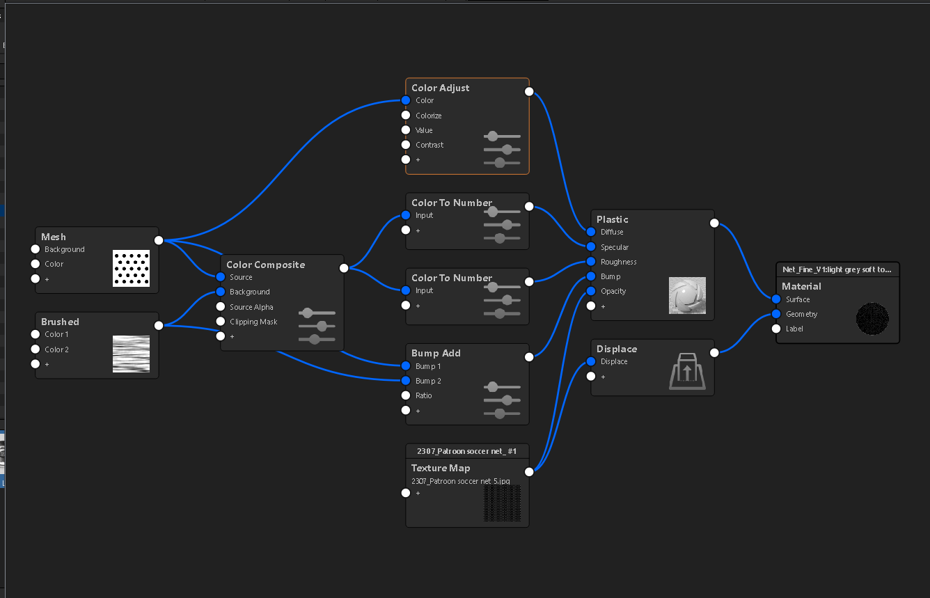Click the 2307_Patroon soccer net 5.jpg filename

coord(461,481)
